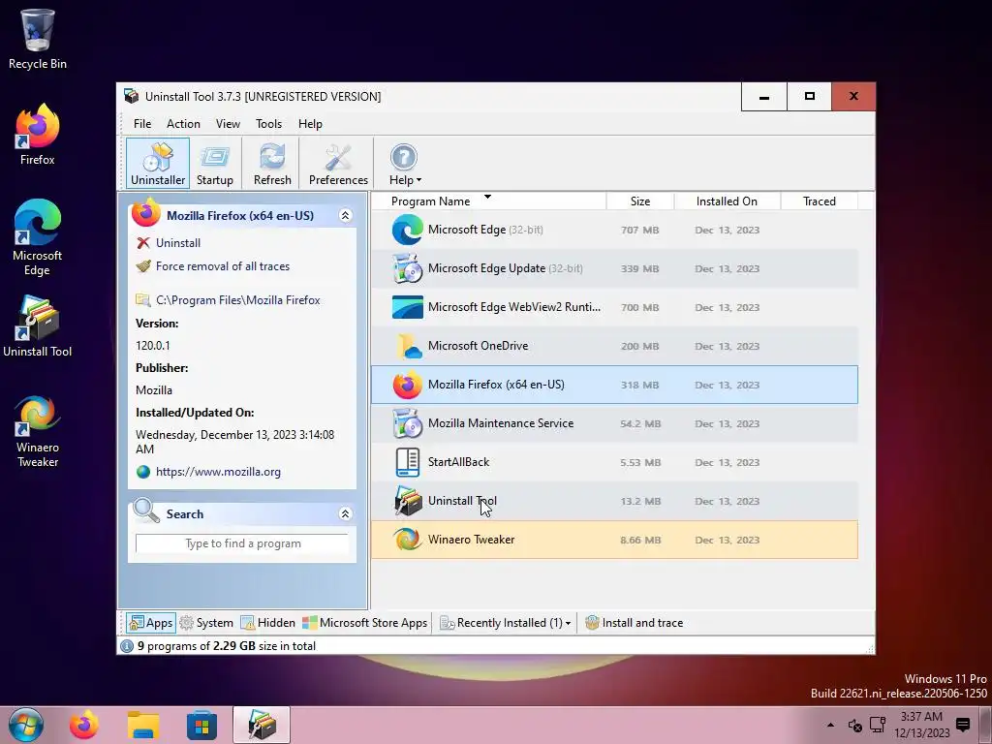The width and height of the screenshot is (992, 744).
Task: Click the red X Uninstall icon
Action: 143,243
